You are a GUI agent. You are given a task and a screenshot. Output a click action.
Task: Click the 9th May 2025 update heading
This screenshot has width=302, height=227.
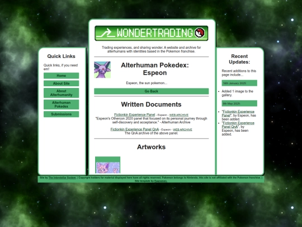(x=239, y=104)
